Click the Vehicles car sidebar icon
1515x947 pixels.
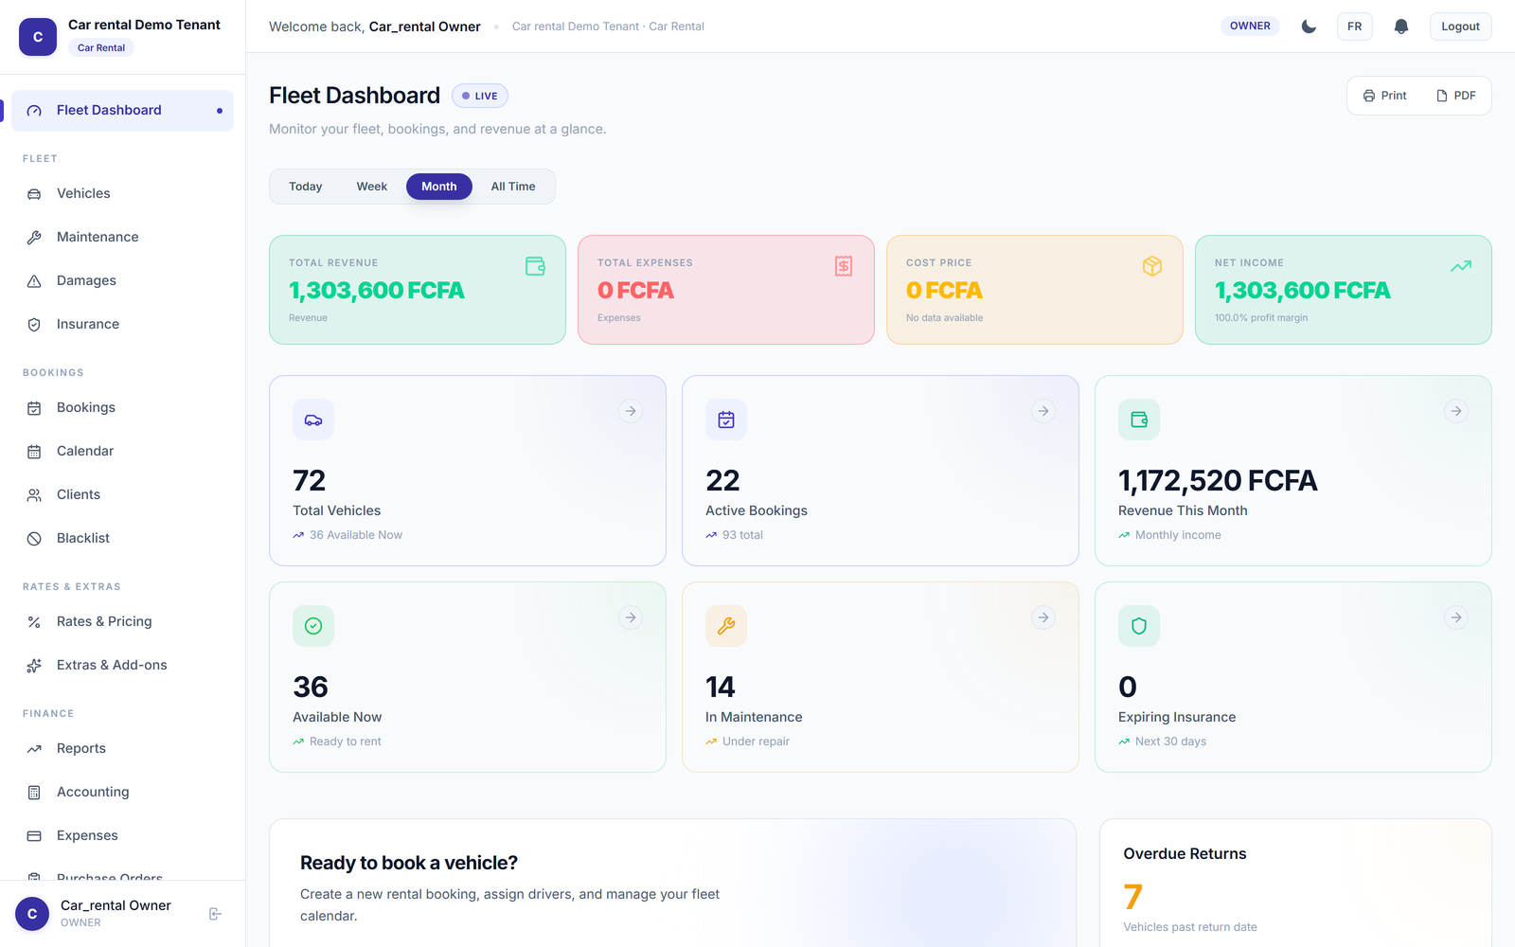click(x=34, y=194)
